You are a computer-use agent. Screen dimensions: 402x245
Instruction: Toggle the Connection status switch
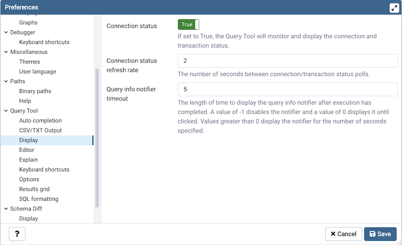pos(188,25)
